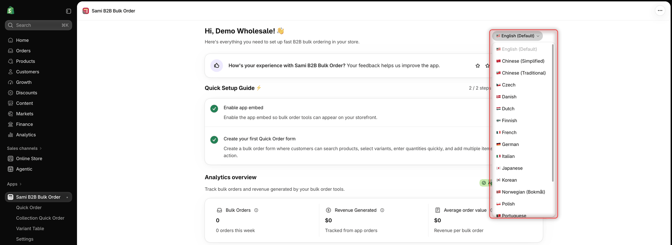This screenshot has height=245, width=672.
Task: Toggle the English (Default) language dropdown
Action: click(517, 36)
